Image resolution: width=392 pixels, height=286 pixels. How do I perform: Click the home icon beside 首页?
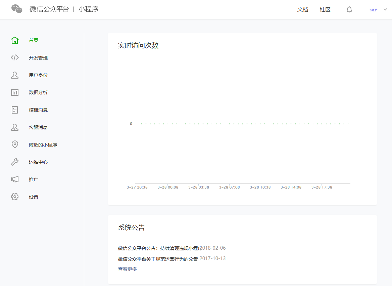[x=15, y=40]
